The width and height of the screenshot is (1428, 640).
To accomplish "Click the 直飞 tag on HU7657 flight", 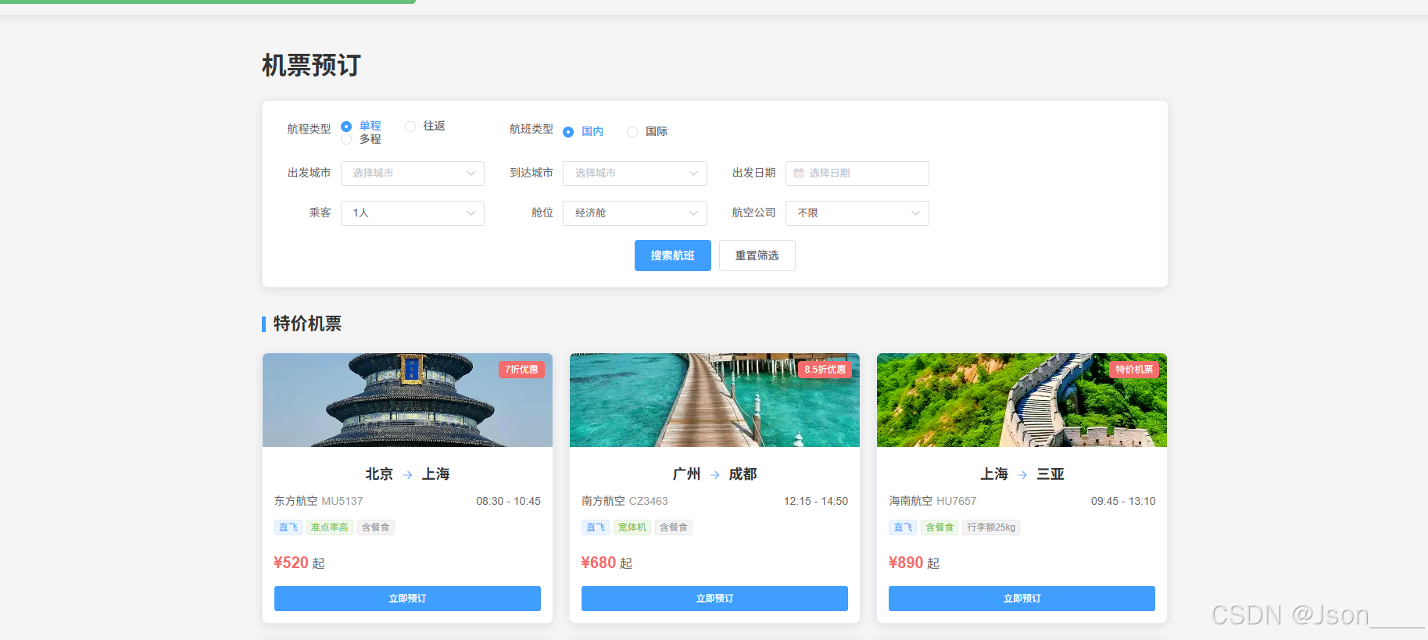I will coord(903,527).
